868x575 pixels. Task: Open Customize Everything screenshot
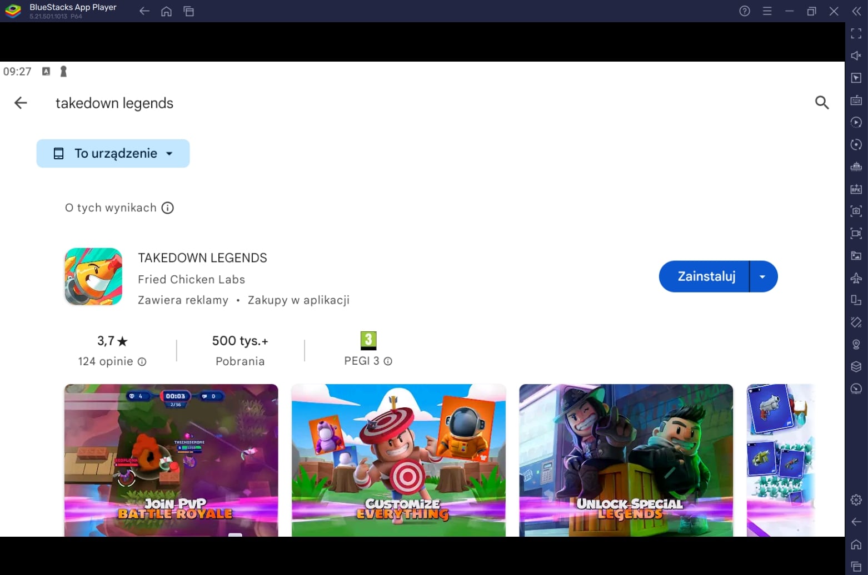click(x=398, y=460)
